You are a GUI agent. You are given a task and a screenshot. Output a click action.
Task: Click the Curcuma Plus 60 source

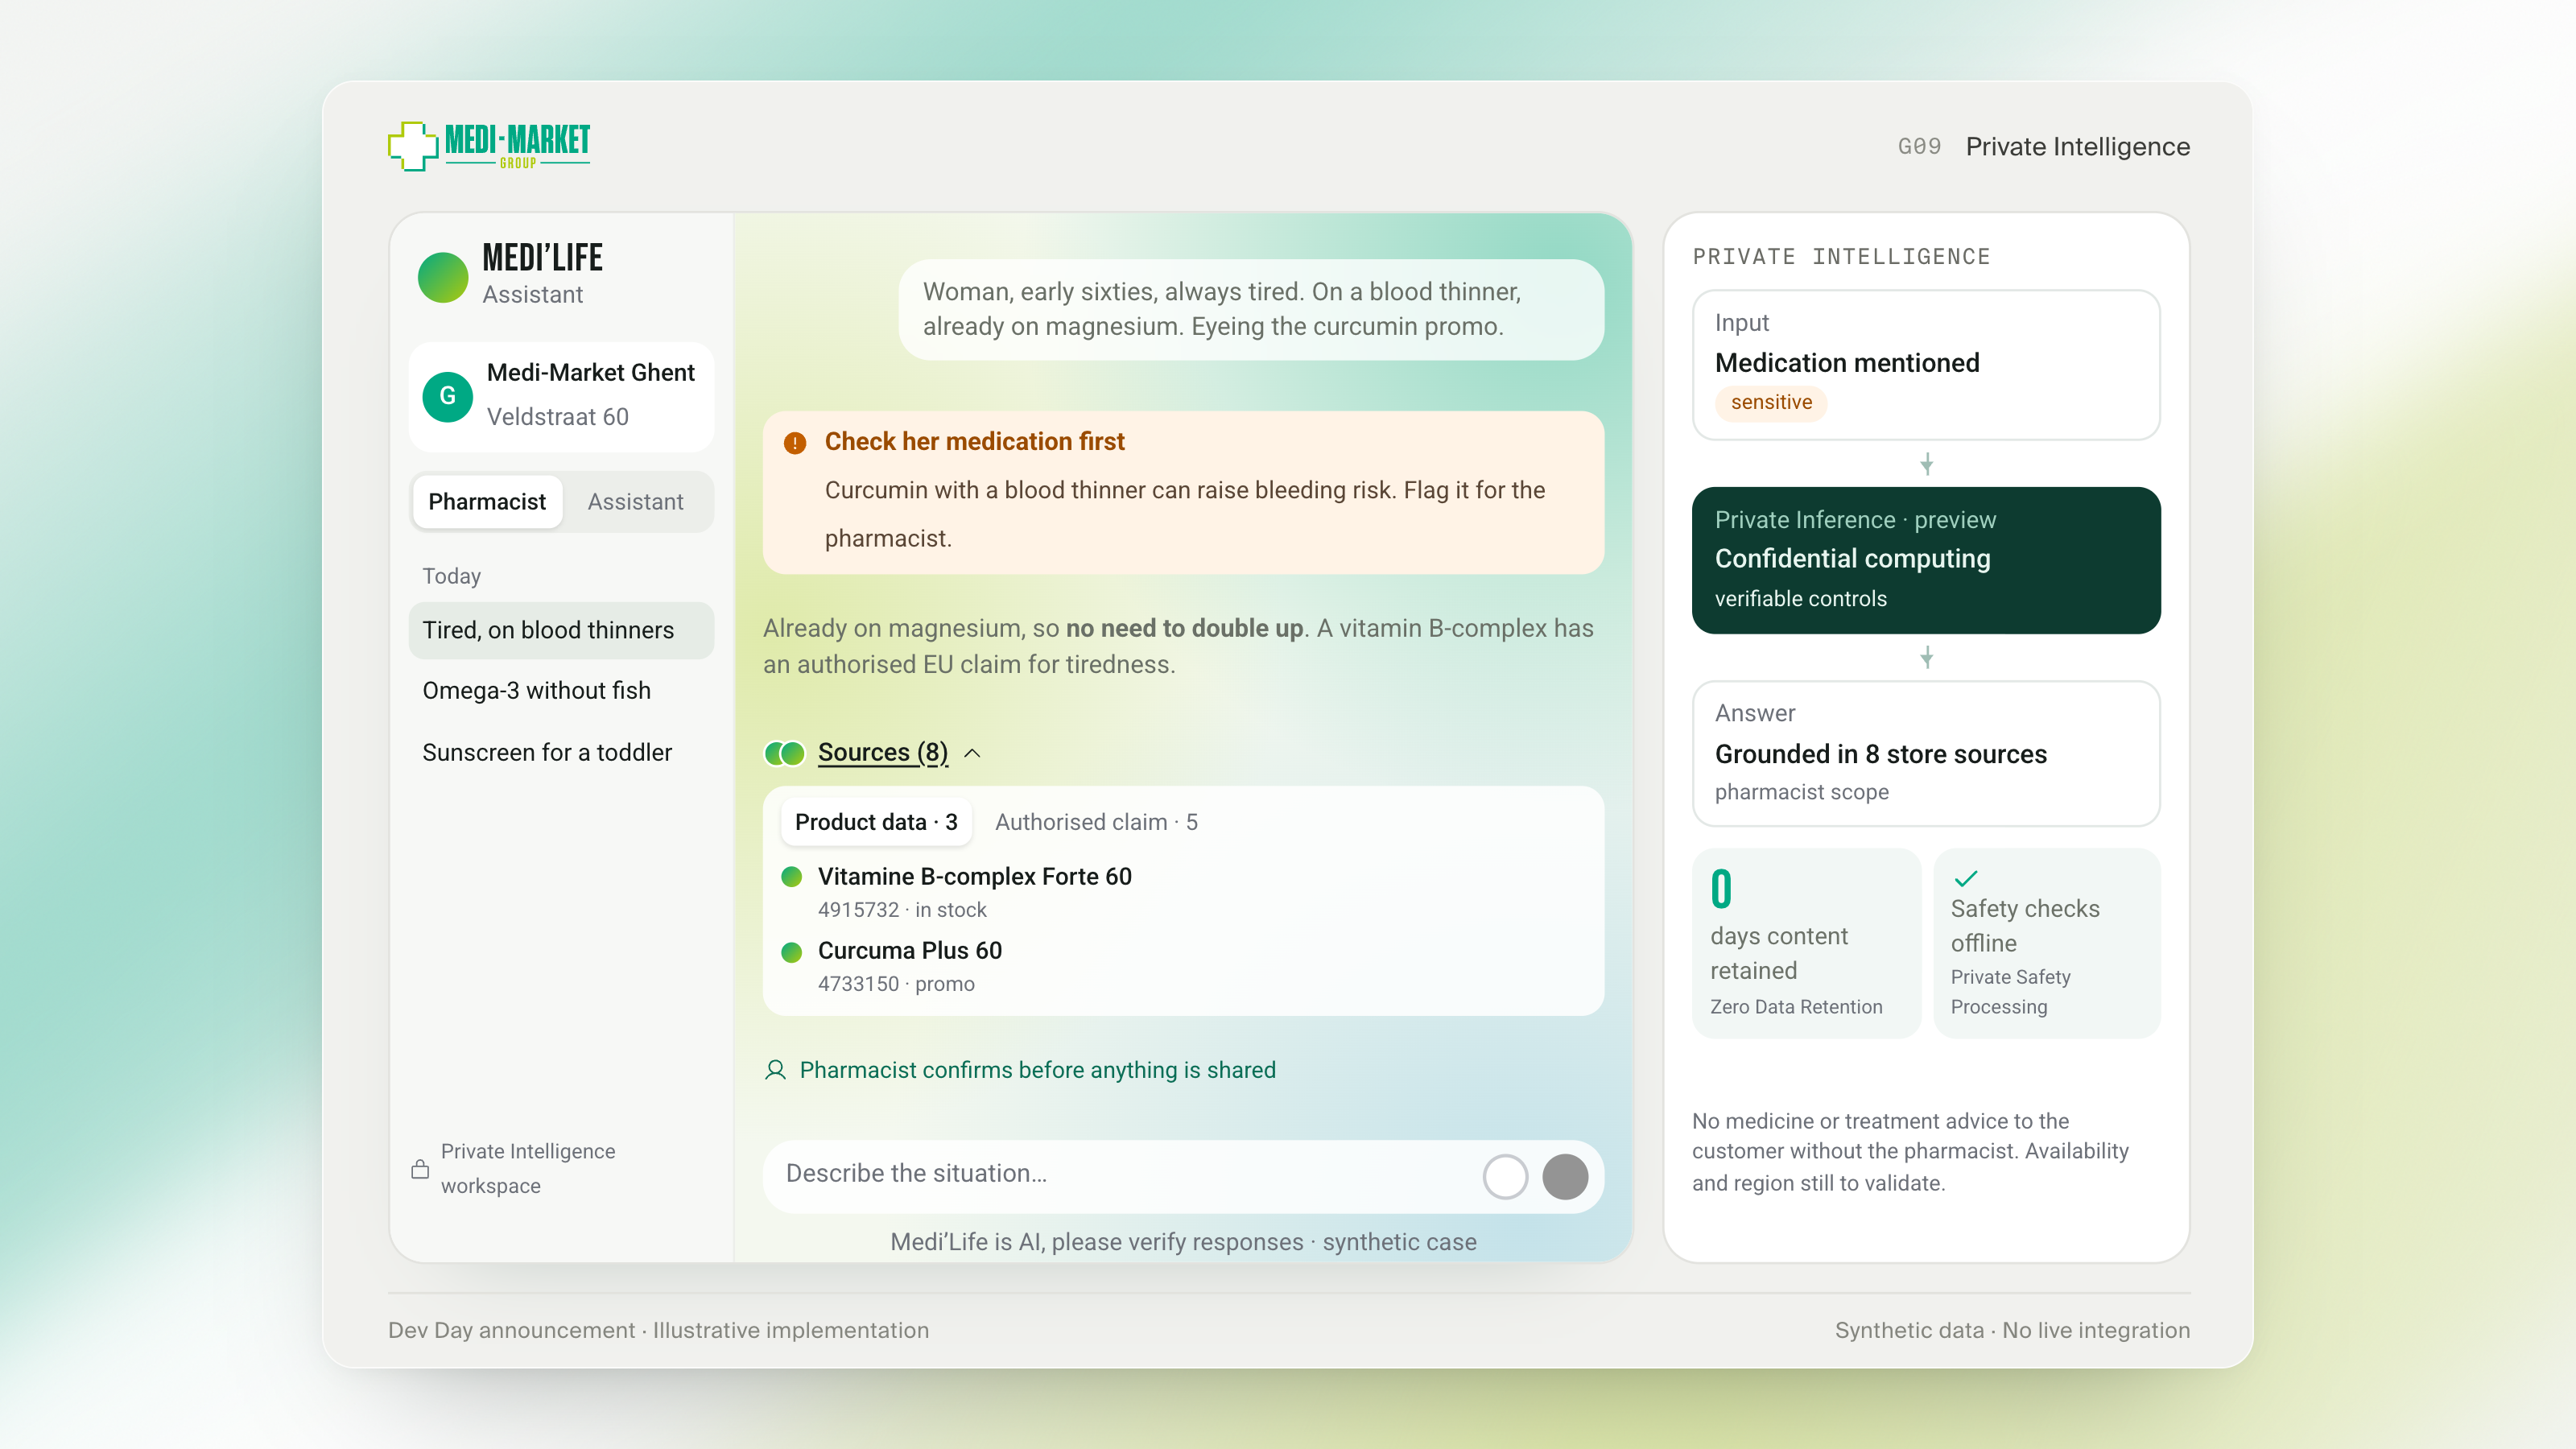pyautogui.click(x=909, y=951)
